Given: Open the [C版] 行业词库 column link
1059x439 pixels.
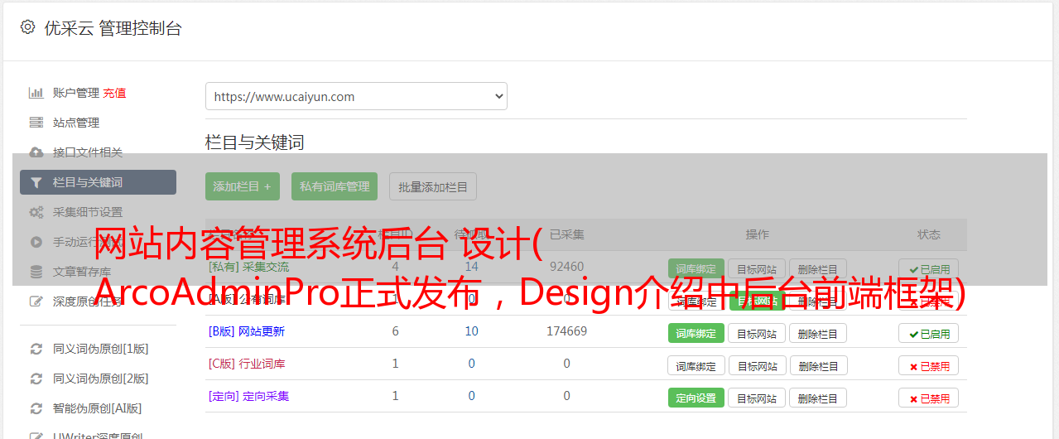Looking at the screenshot, I should point(246,364).
